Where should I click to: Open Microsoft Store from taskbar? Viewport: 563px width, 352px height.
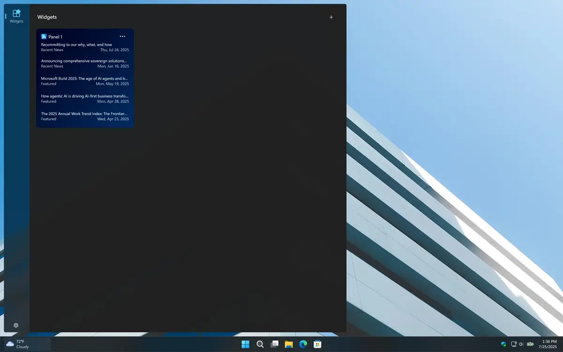[x=318, y=344]
